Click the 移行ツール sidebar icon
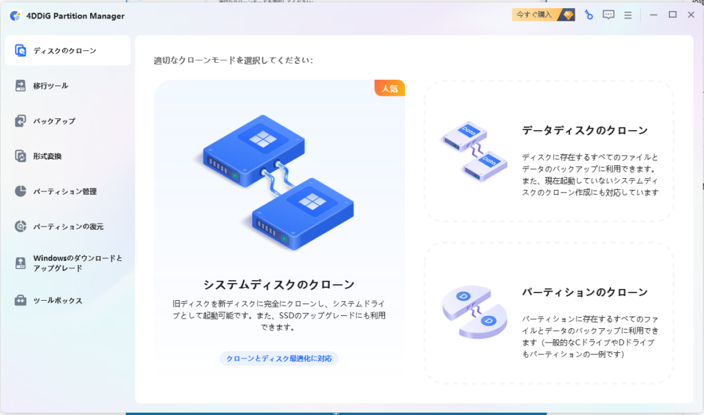The image size is (704, 415). point(21,85)
